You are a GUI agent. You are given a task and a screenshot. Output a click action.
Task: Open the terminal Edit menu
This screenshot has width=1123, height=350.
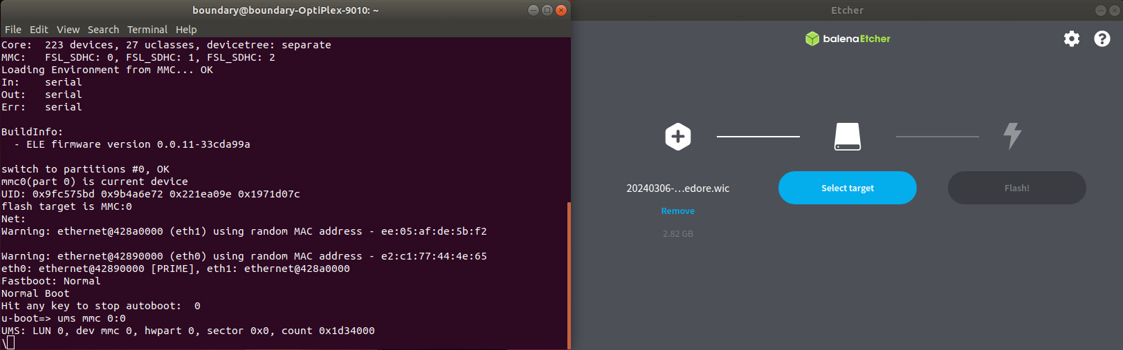39,30
